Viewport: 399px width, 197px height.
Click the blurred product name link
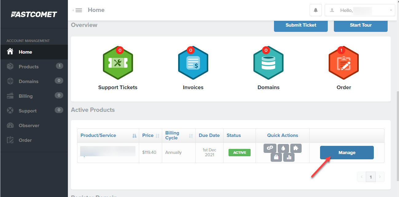(x=108, y=152)
